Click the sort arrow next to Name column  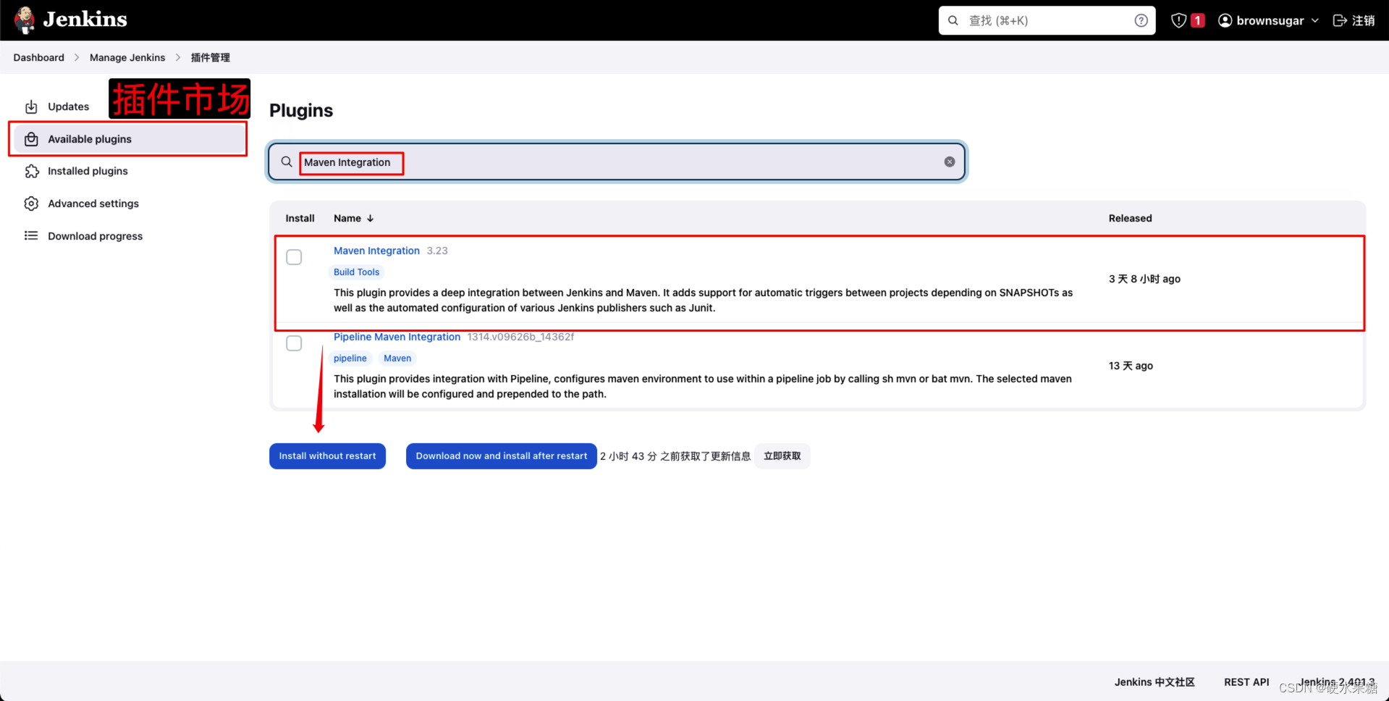click(x=370, y=218)
